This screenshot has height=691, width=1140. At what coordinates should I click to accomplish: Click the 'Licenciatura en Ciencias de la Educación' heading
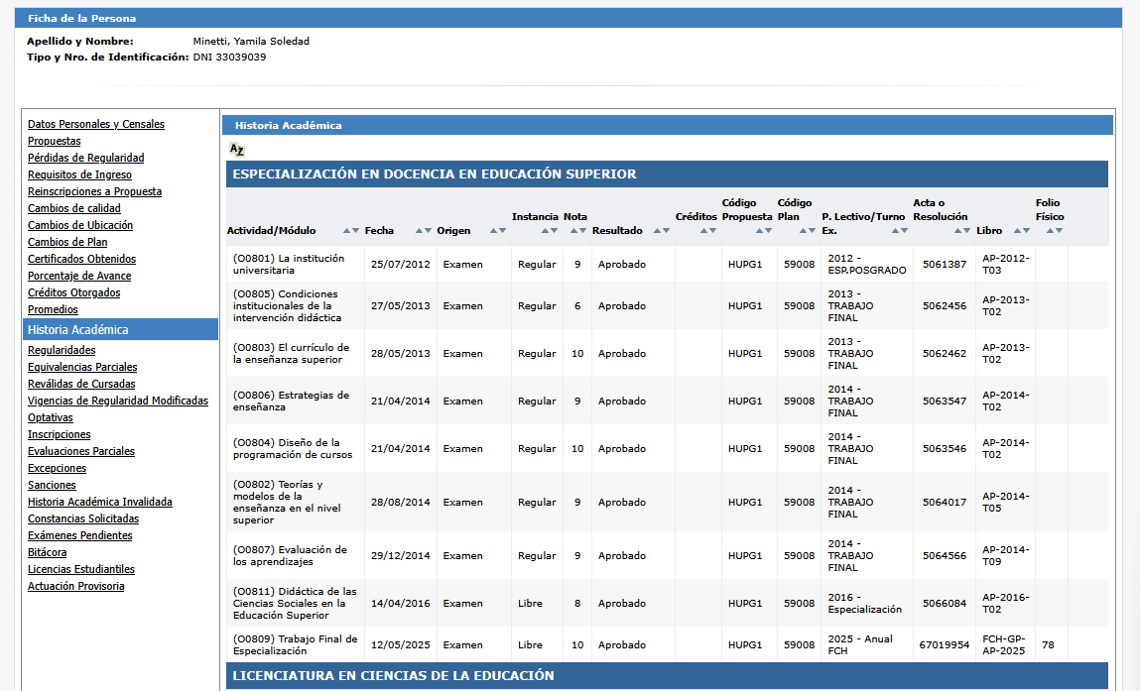coord(393,676)
